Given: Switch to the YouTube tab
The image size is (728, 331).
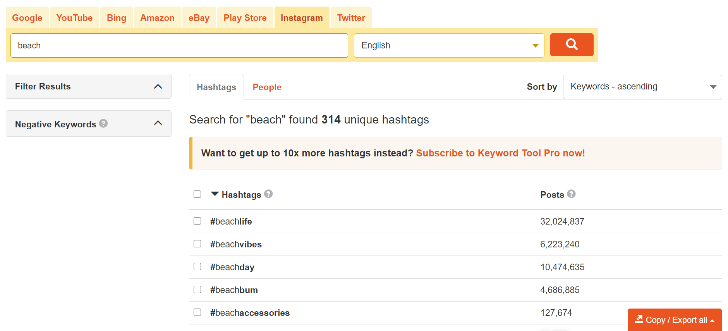Looking at the screenshot, I should point(74,18).
